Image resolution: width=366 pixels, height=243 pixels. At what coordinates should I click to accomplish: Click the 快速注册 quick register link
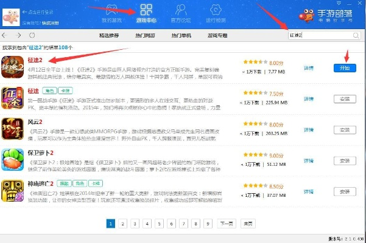[x=51, y=23]
